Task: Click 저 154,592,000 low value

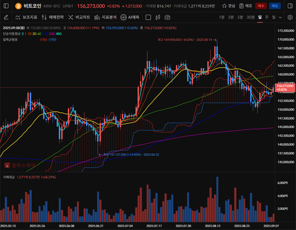Action: click(120, 28)
